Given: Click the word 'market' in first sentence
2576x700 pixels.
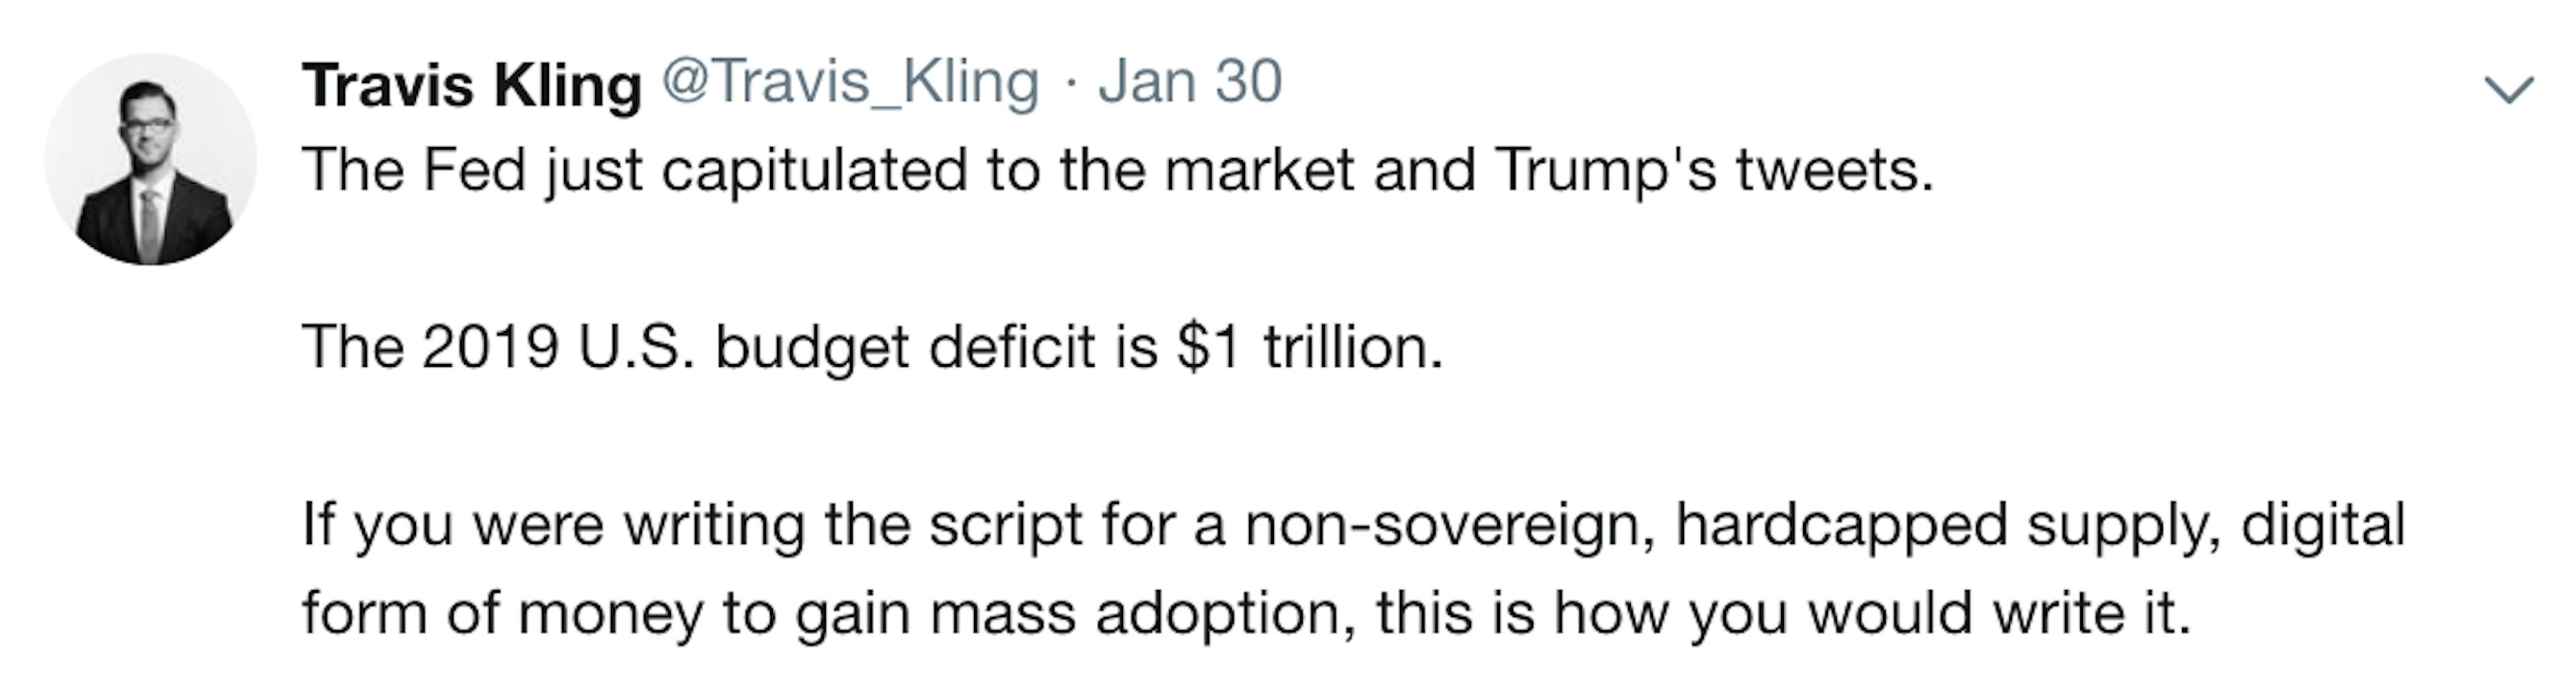Looking at the screenshot, I should 1259,171.
